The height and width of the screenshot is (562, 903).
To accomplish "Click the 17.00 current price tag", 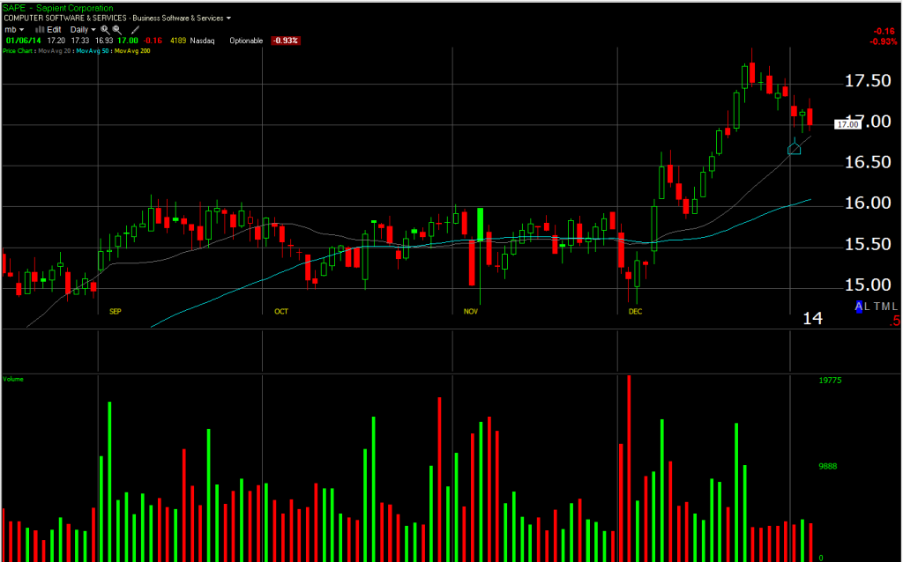I will [x=847, y=125].
